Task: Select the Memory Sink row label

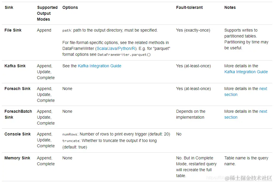Action: [17, 158]
